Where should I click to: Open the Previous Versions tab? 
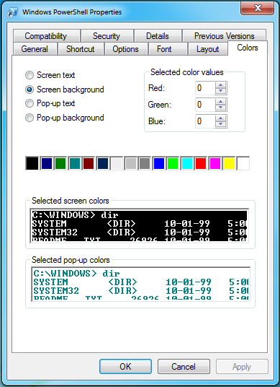coord(224,36)
